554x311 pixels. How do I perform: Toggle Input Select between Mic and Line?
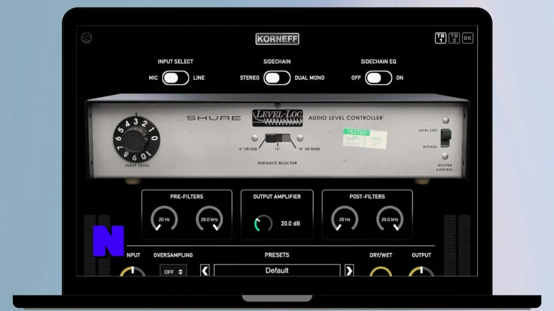tap(176, 78)
